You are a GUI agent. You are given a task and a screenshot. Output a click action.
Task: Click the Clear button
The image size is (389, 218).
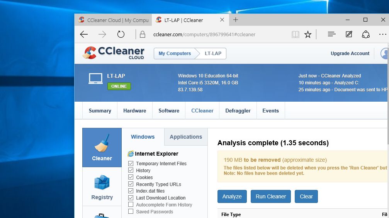tap(306, 196)
